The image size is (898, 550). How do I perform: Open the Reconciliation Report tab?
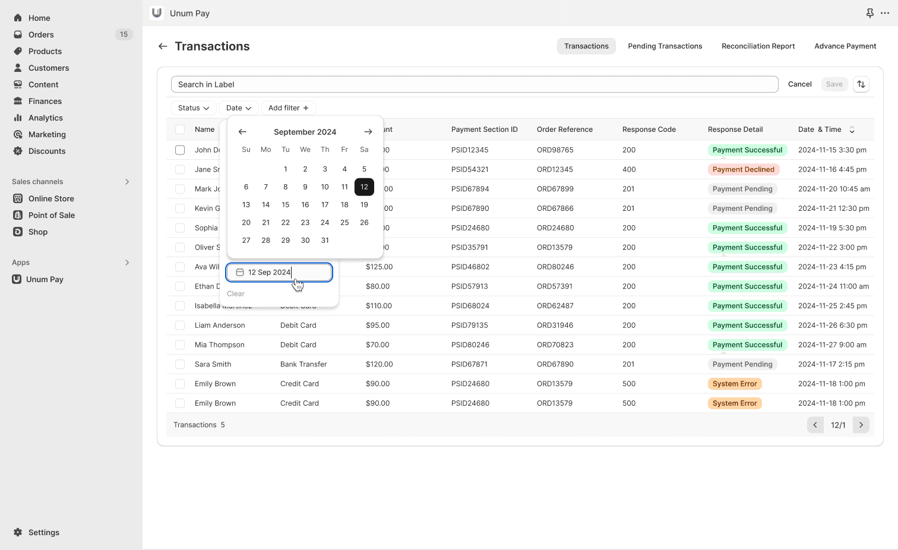758,46
